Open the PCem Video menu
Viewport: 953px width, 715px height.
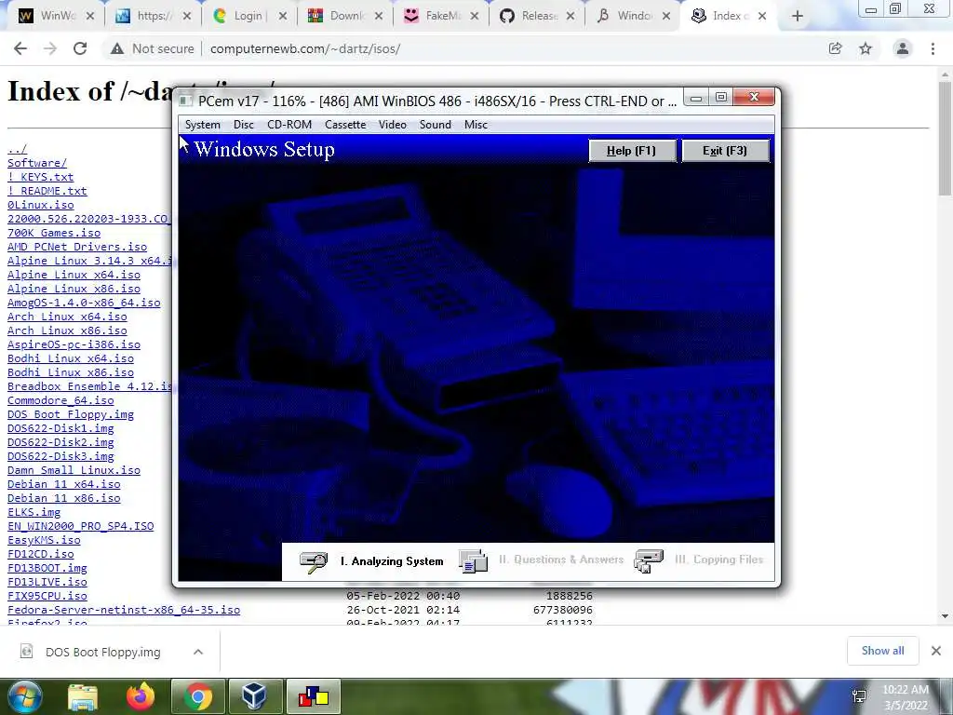pos(392,125)
